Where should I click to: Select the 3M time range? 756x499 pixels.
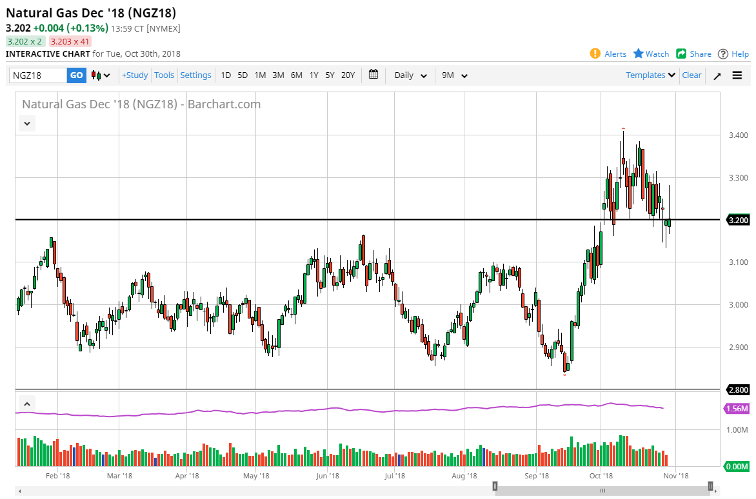point(278,75)
